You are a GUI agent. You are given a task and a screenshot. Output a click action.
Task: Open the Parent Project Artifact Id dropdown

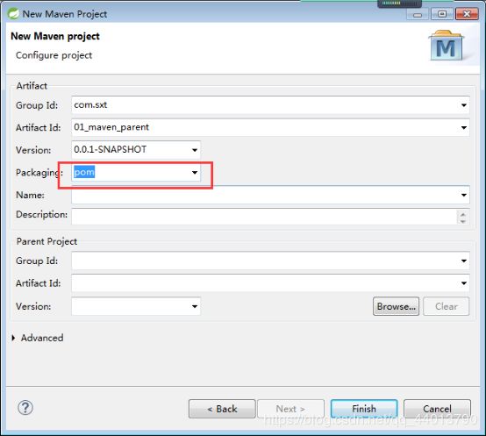(x=464, y=283)
